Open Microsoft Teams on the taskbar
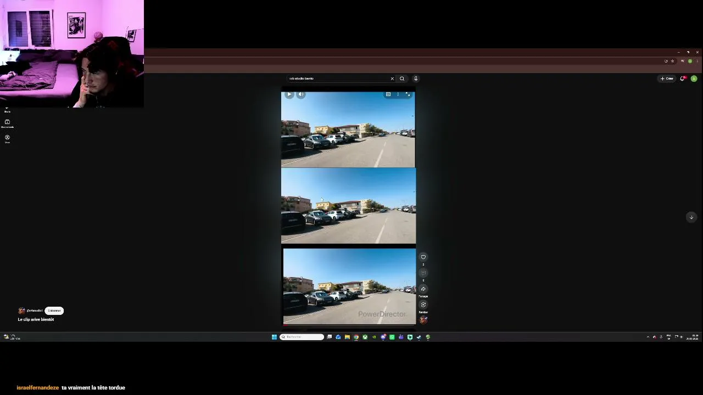Screen dimensions: 703x395 coord(401,337)
